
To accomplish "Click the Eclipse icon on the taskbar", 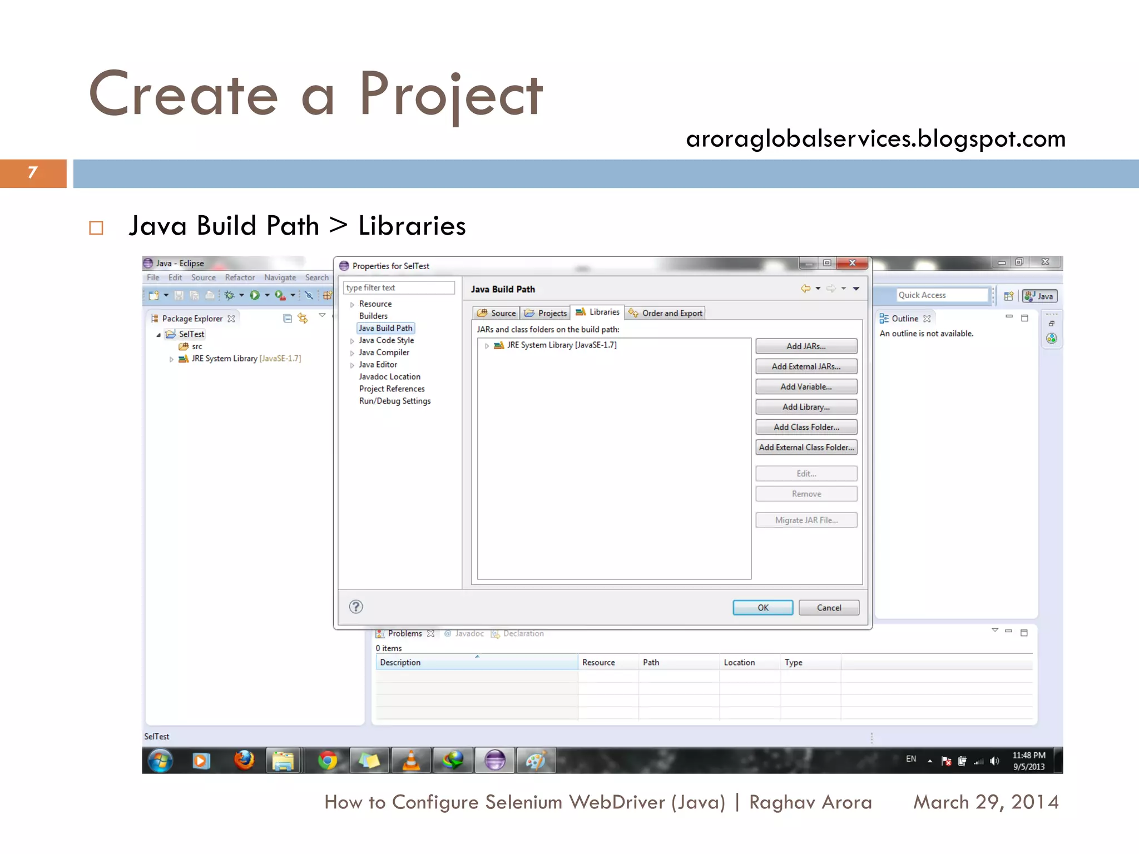I will pos(494,760).
